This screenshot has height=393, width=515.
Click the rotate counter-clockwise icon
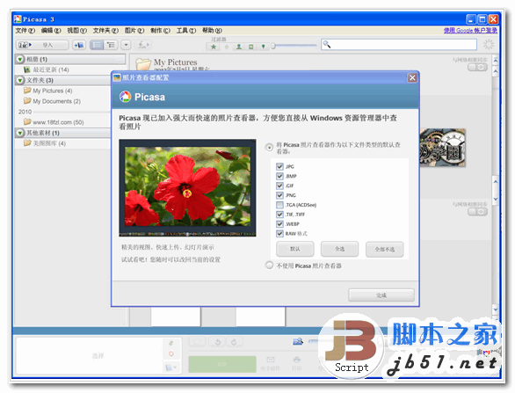click(x=218, y=342)
